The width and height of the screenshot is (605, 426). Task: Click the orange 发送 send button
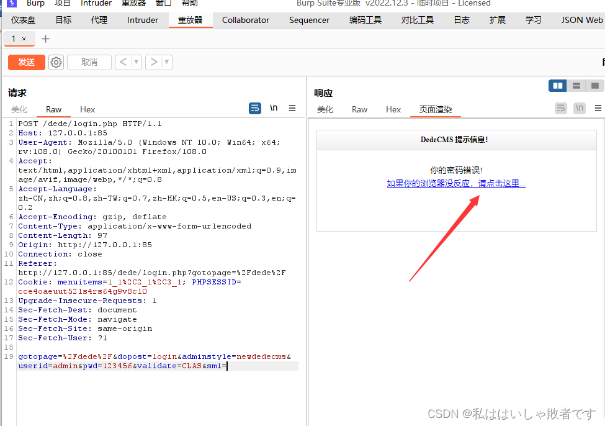(27, 62)
